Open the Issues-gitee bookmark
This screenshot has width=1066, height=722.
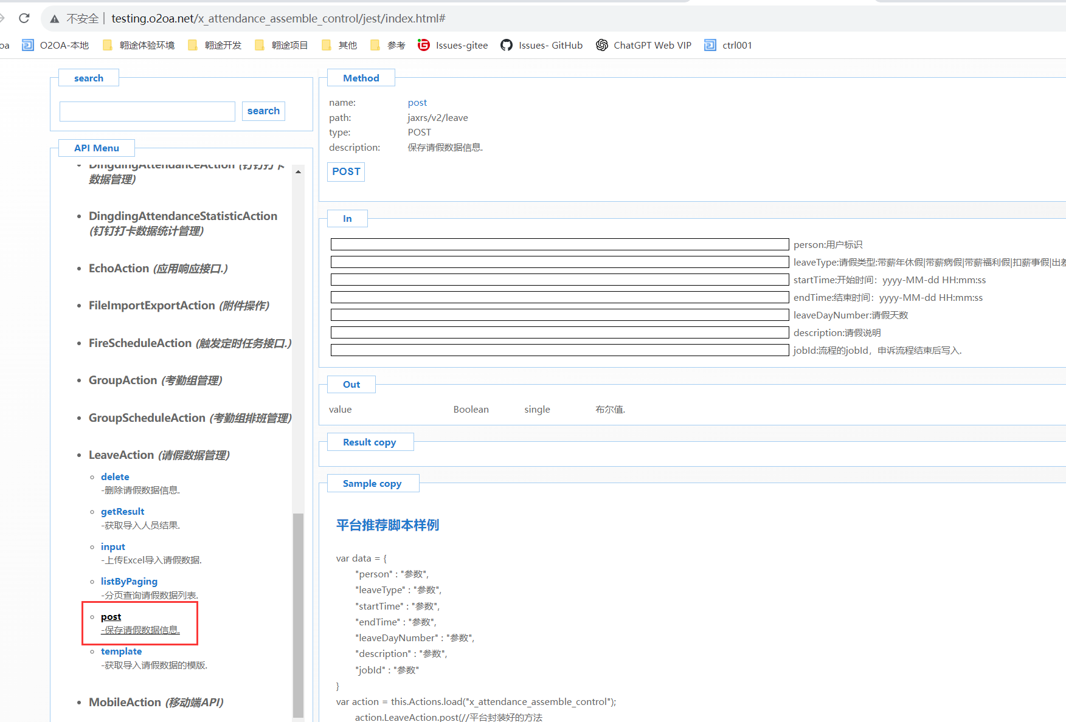point(453,45)
